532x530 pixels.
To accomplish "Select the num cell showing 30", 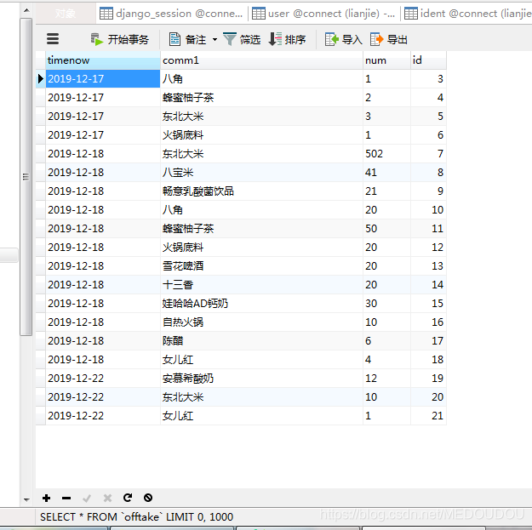I will pos(386,303).
